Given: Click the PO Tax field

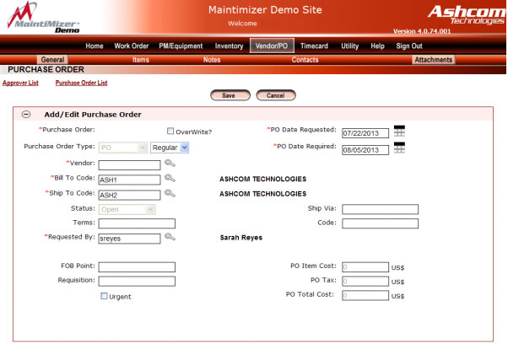Looking at the screenshot, I should [x=365, y=282].
